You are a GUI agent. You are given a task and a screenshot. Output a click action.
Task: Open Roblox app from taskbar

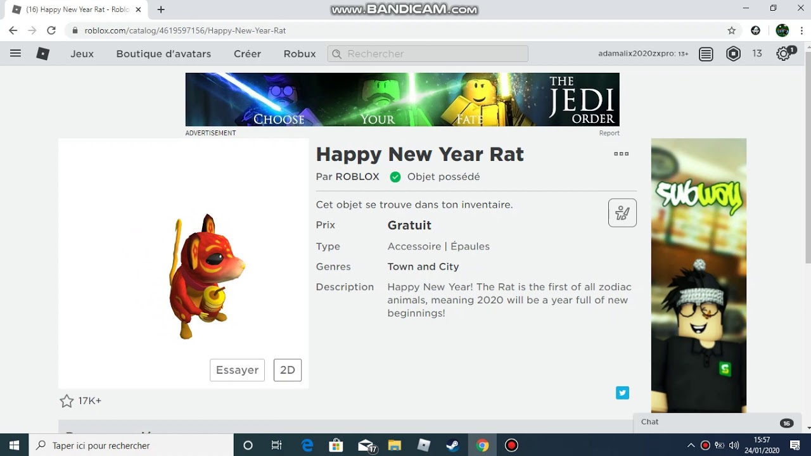pyautogui.click(x=424, y=445)
